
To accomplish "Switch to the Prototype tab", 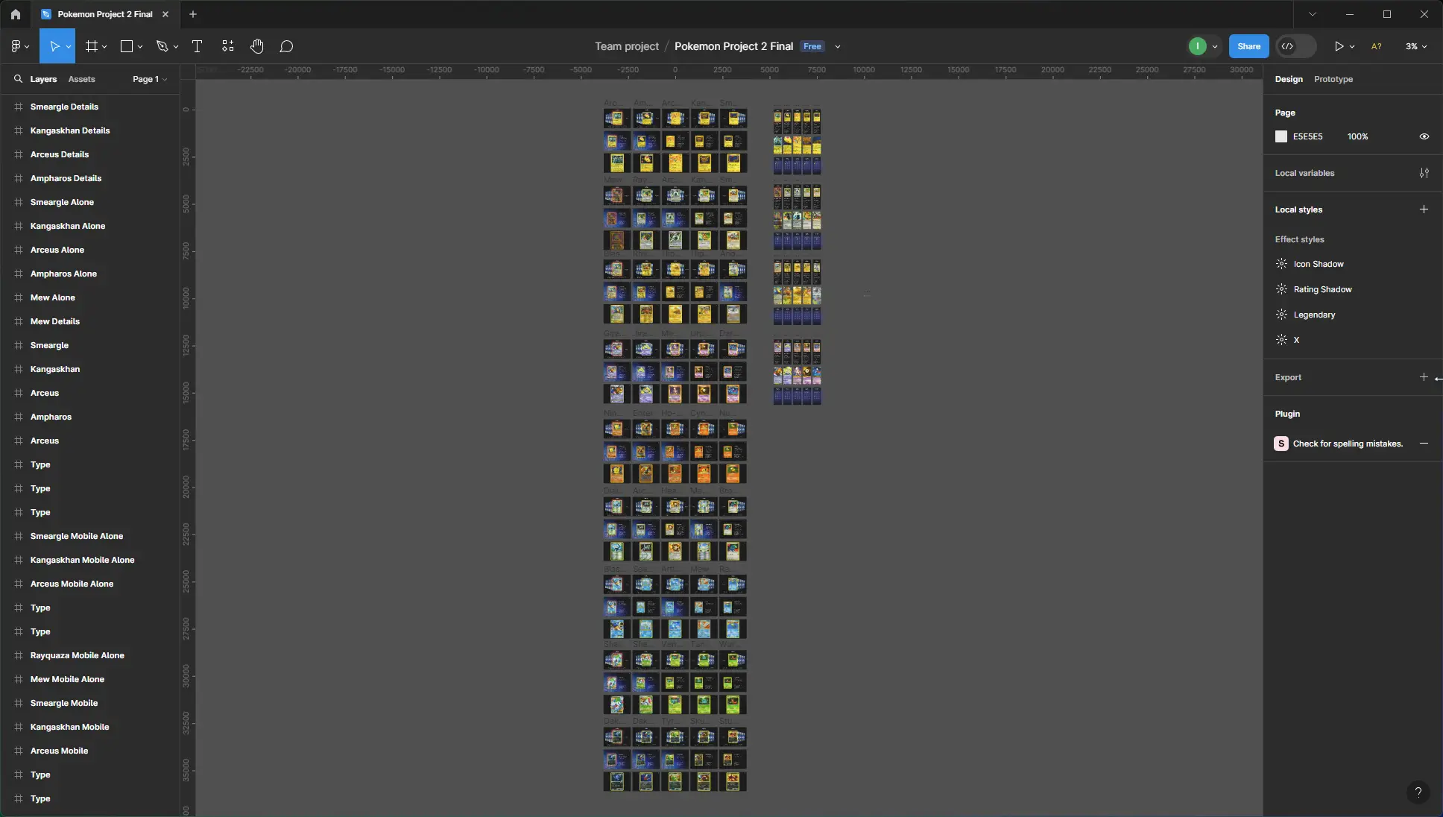I will tap(1333, 79).
